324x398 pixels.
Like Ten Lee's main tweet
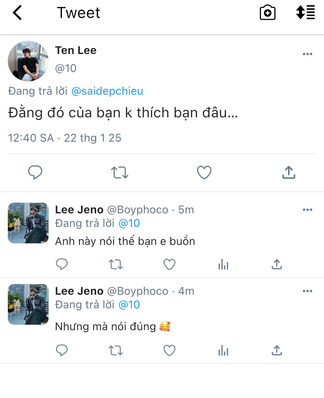coord(204,172)
